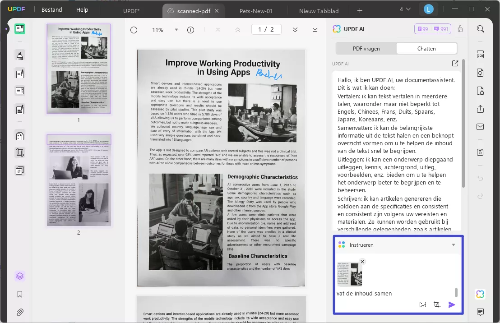Expand the Instrueren prompt dropdown

tap(454, 245)
